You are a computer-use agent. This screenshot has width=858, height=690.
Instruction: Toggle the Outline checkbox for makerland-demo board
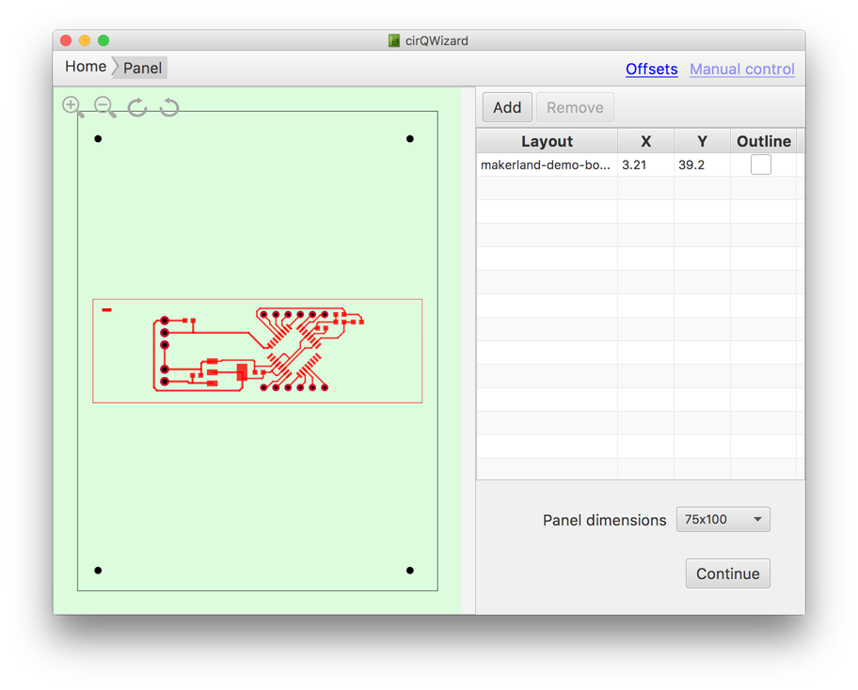coord(760,165)
